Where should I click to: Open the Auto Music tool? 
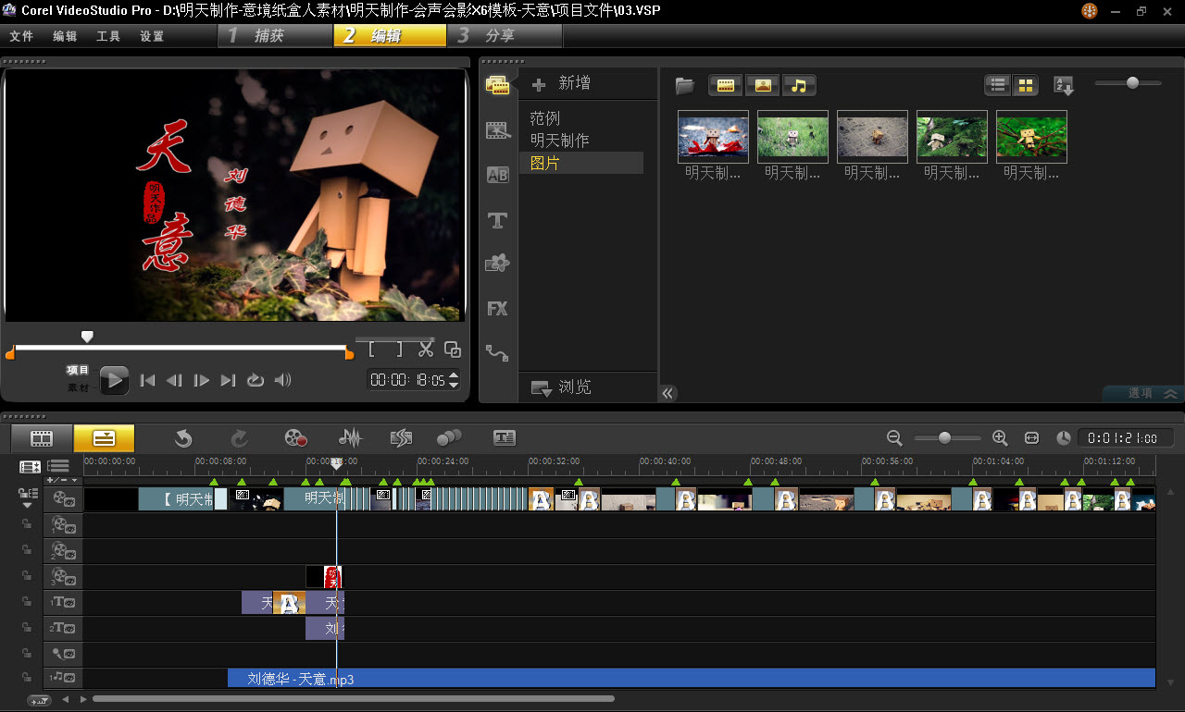point(401,438)
